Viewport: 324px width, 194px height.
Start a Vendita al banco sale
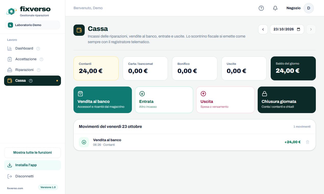(x=103, y=100)
